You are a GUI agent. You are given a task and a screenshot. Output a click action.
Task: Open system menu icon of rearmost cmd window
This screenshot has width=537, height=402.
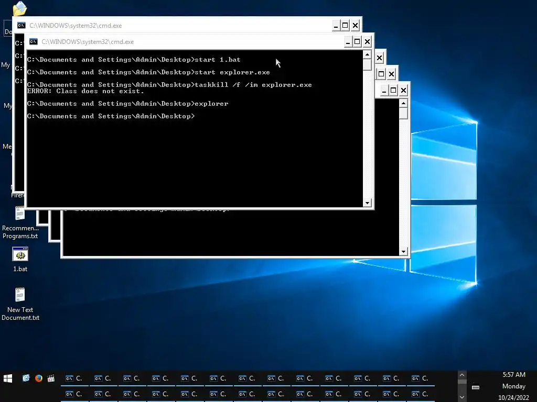pos(21,26)
